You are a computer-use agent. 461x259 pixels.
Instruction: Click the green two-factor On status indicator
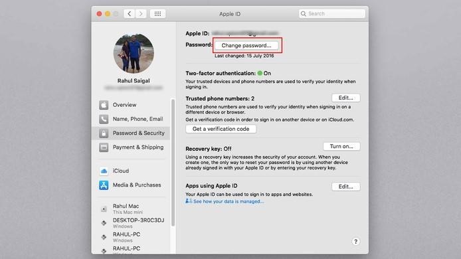pos(260,73)
